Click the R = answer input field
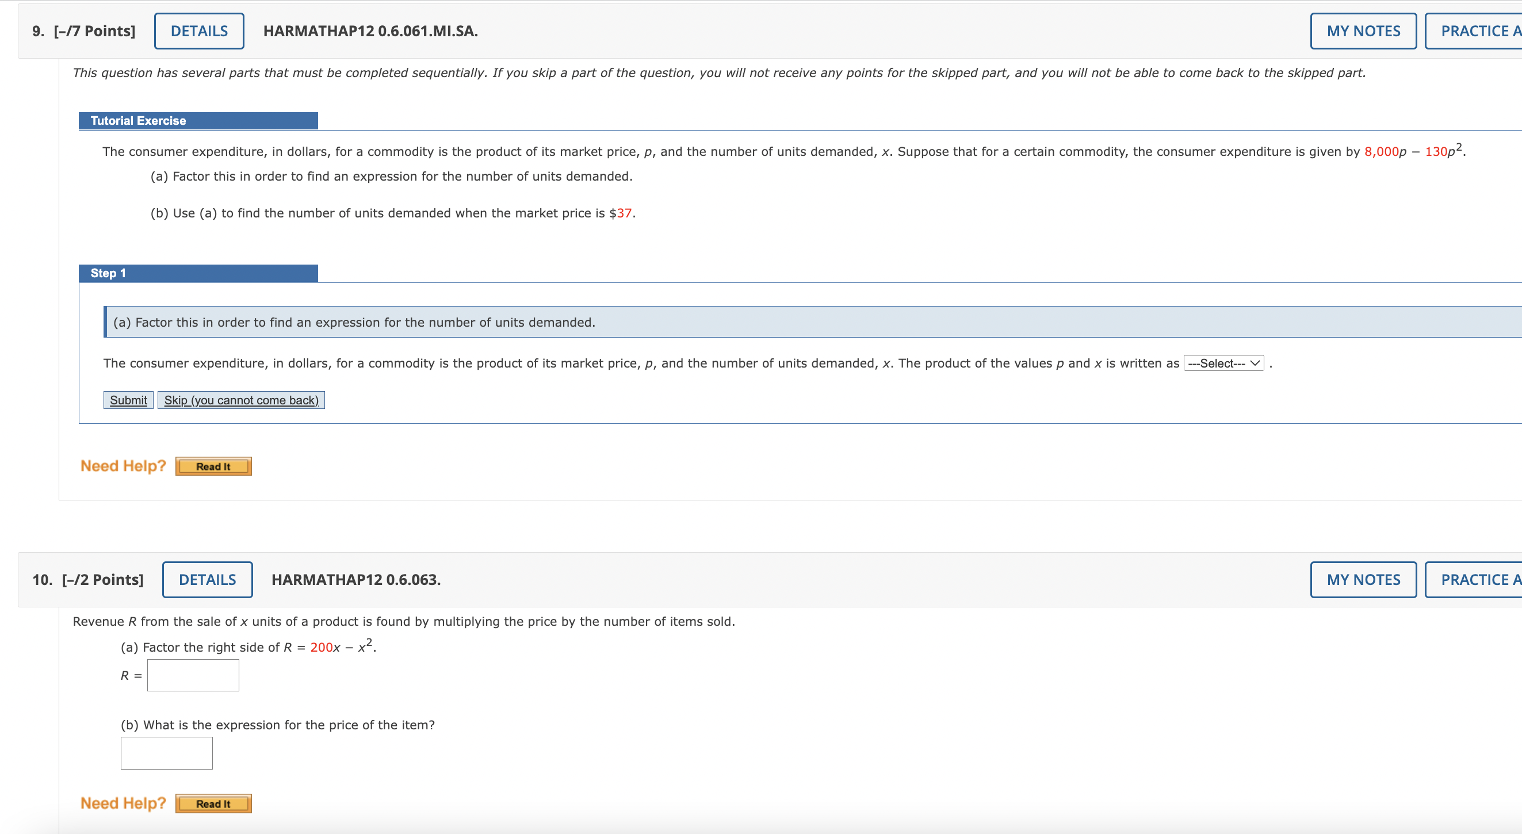 tap(193, 675)
